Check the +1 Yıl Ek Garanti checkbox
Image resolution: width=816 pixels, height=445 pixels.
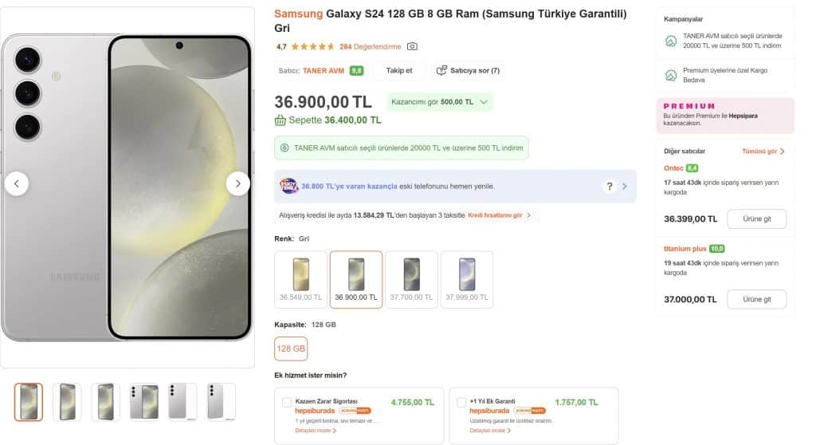tap(461, 402)
